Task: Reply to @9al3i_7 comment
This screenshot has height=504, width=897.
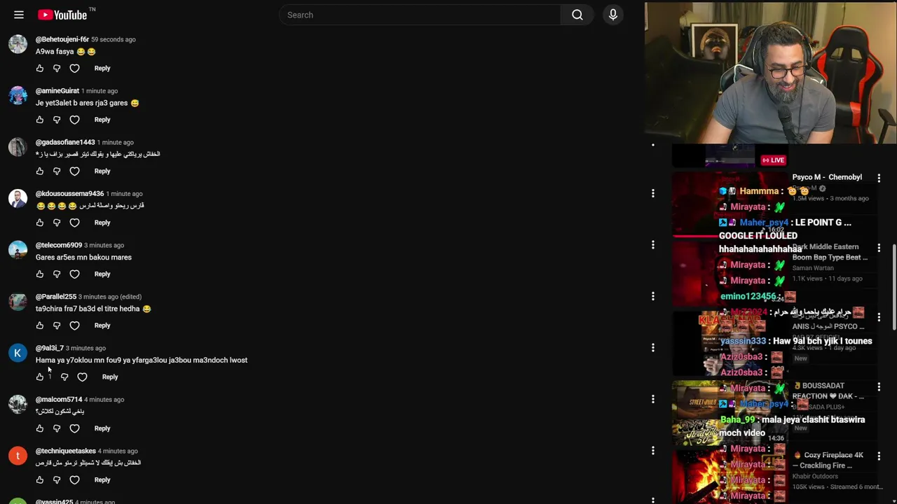Action: [110, 377]
